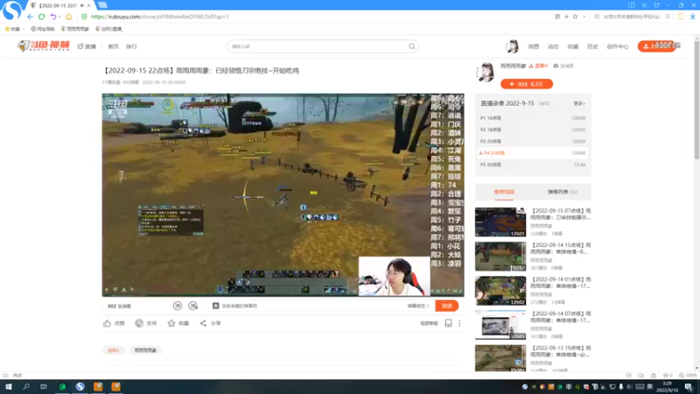Click the danmaku font style 'A' icon
This screenshot has height=394, width=700.
click(215, 306)
